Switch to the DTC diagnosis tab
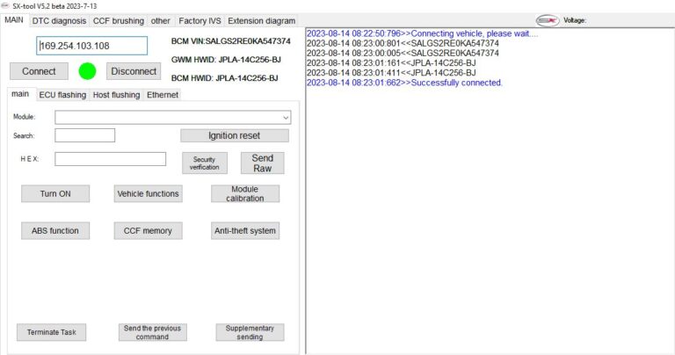The image size is (675, 355). pos(59,20)
